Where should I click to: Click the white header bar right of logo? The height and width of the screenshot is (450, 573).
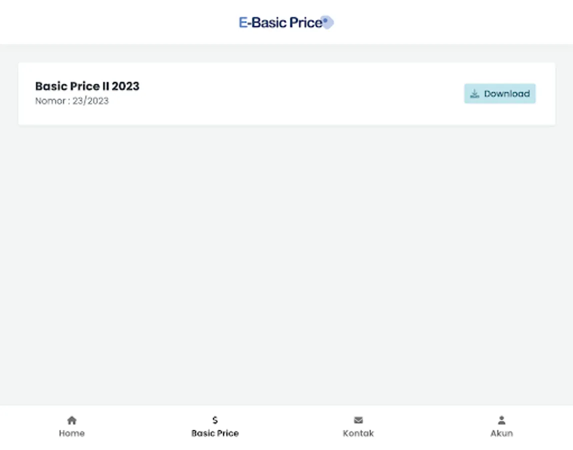(x=450, y=22)
